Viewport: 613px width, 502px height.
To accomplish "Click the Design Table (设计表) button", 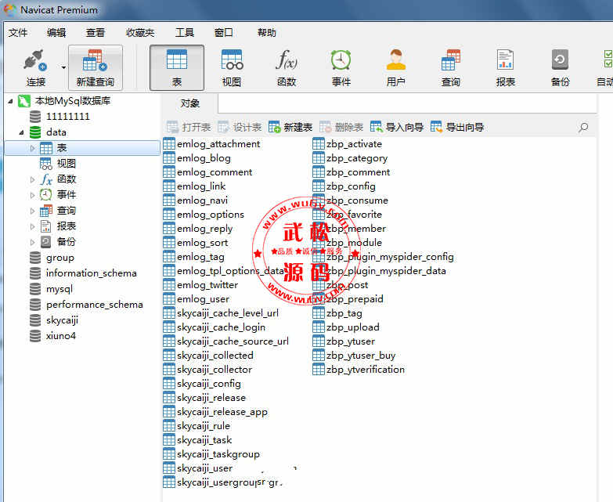I will [x=240, y=127].
